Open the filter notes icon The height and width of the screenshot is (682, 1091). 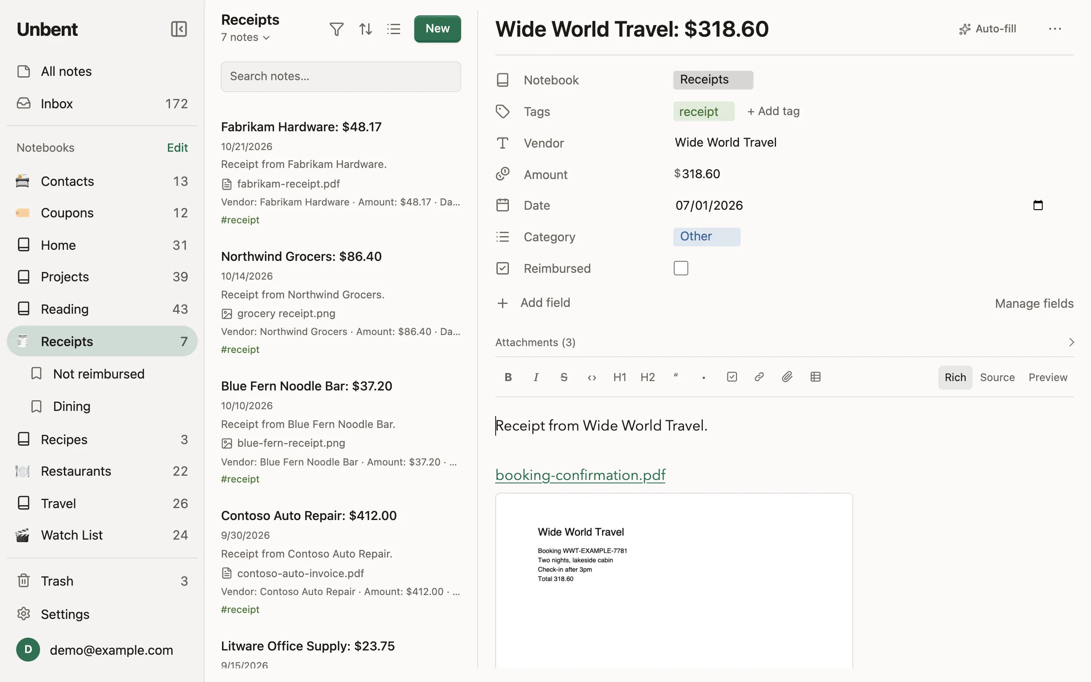336,29
